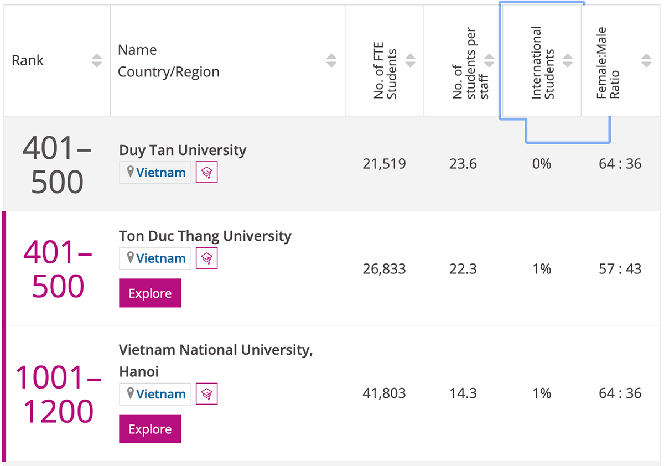Sort by Female:Male Ratio column

646,61
